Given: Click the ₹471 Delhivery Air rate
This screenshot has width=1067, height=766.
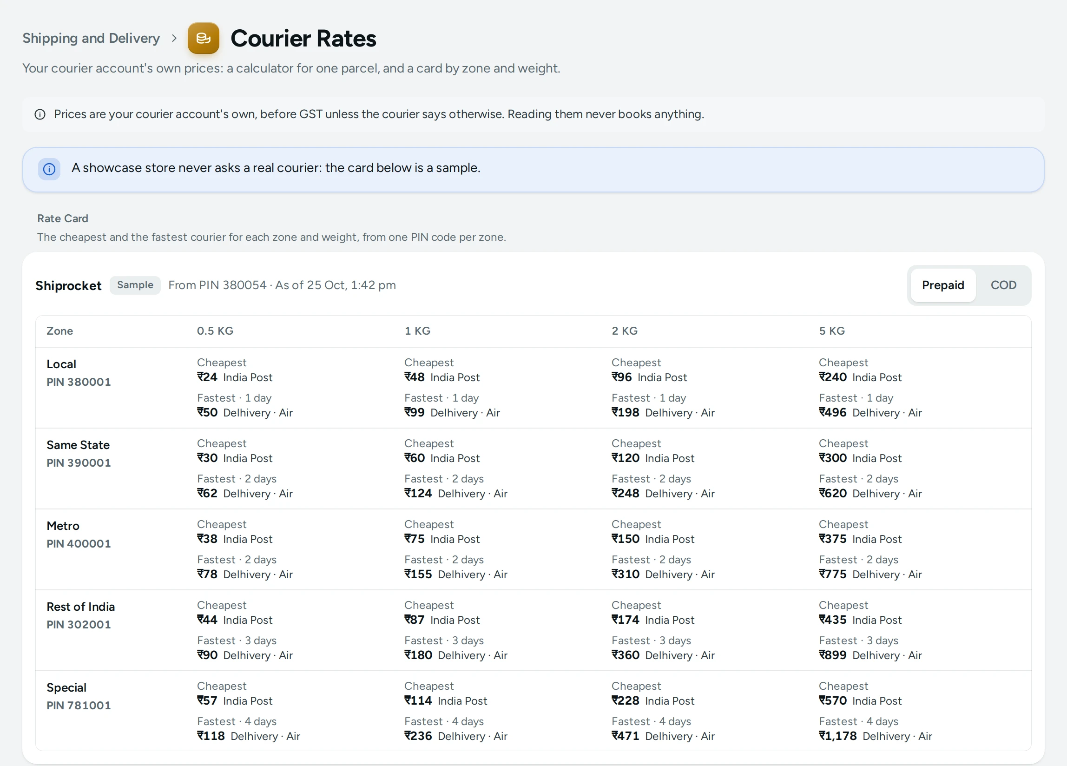Looking at the screenshot, I should pyautogui.click(x=663, y=736).
